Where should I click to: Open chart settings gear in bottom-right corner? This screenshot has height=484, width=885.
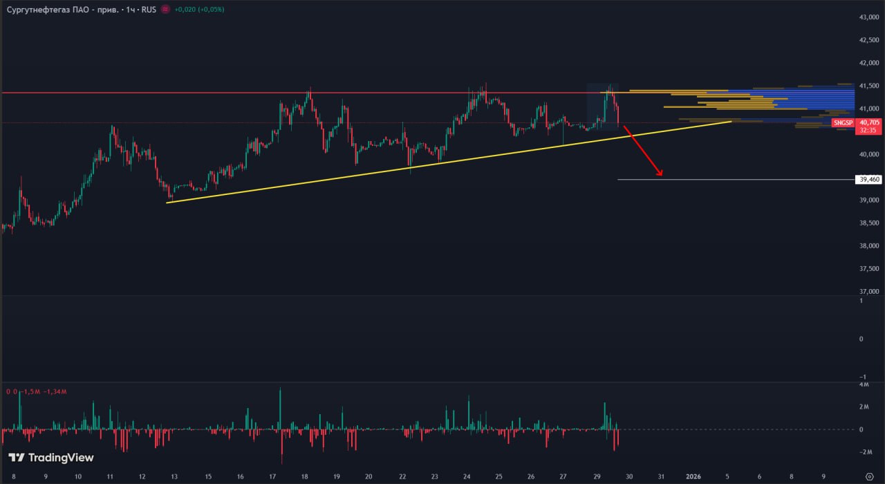[x=868, y=476]
